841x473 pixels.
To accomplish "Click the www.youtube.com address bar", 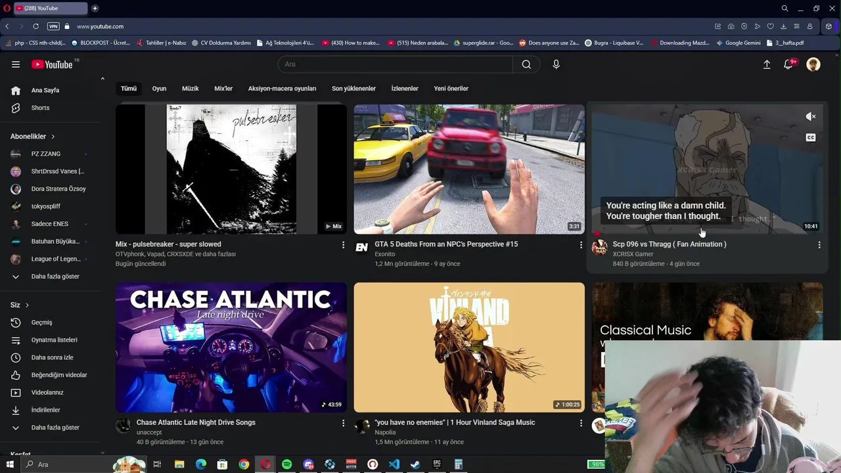I will pos(100,26).
